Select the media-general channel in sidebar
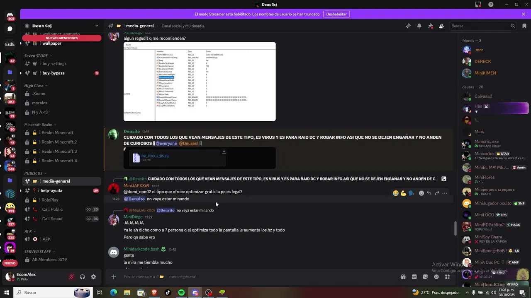This screenshot has width=531, height=298. [x=62, y=181]
